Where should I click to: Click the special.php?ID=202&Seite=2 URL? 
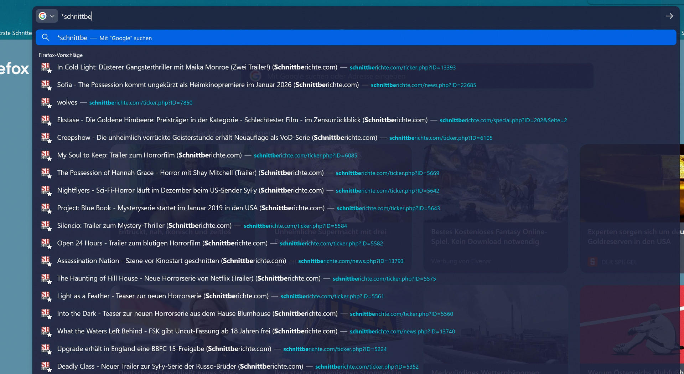503,120
